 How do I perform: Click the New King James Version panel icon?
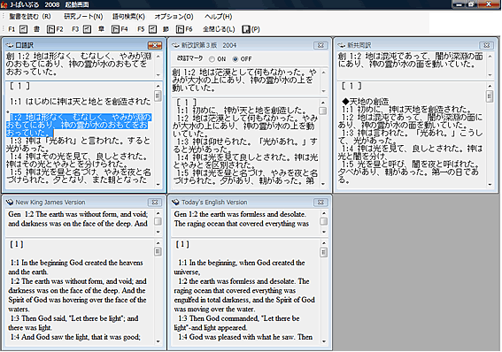pyautogui.click(x=10, y=202)
